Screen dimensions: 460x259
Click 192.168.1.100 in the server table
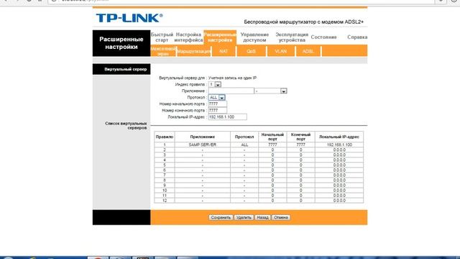(x=339, y=145)
